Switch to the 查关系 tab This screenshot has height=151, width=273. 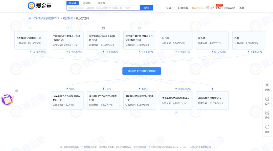tap(101, 3)
